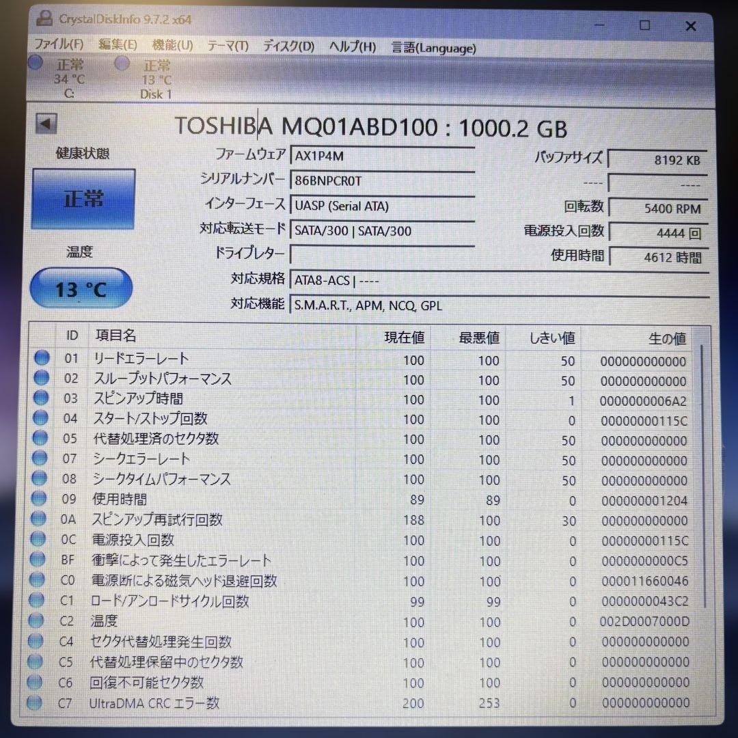Image resolution: width=738 pixels, height=738 pixels.
Task: Click the transfer mode field SATA/300
Action: [x=383, y=231]
